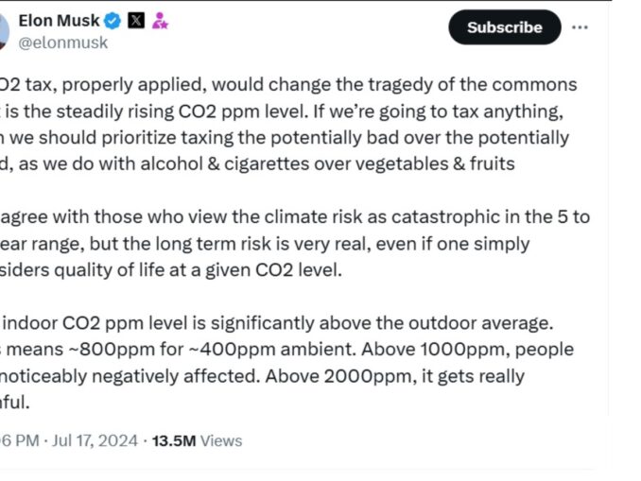Open the three-dot more options menu
The height and width of the screenshot is (481, 641).
coord(580,27)
